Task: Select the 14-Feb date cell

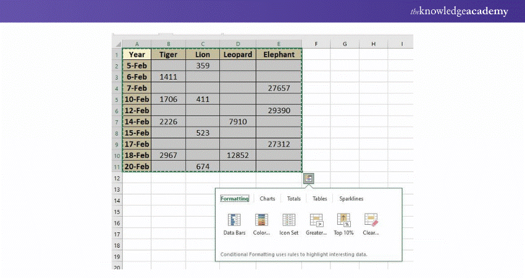Action: 136,122
